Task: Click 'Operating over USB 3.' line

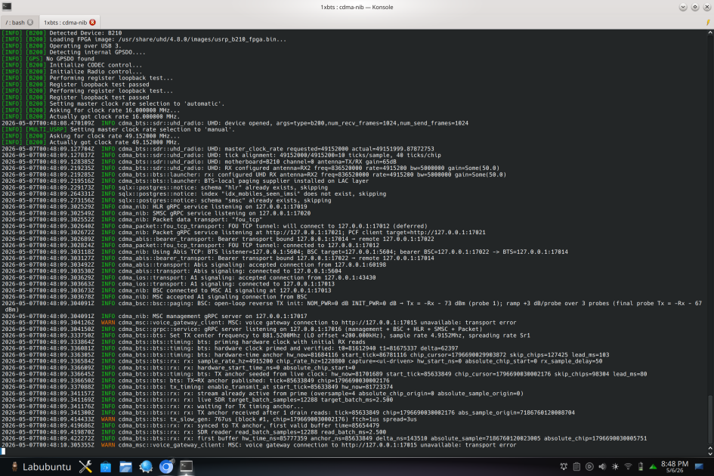Action: [x=61, y=45]
